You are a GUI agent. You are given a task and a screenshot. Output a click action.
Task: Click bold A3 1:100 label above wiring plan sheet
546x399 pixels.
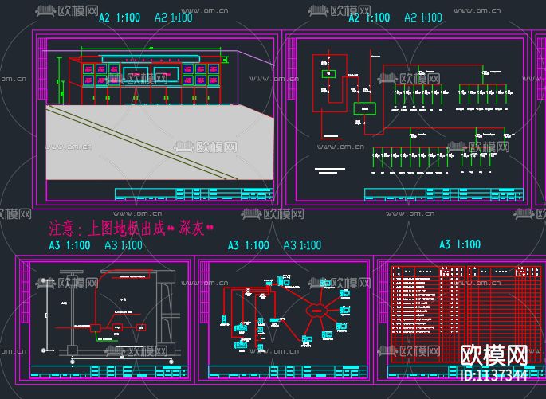pos(69,245)
